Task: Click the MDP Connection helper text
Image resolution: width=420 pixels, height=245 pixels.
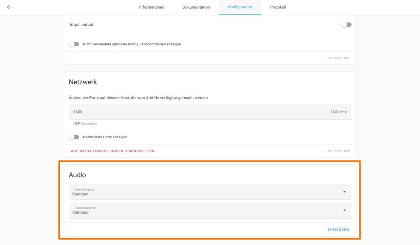Action: tap(85, 124)
